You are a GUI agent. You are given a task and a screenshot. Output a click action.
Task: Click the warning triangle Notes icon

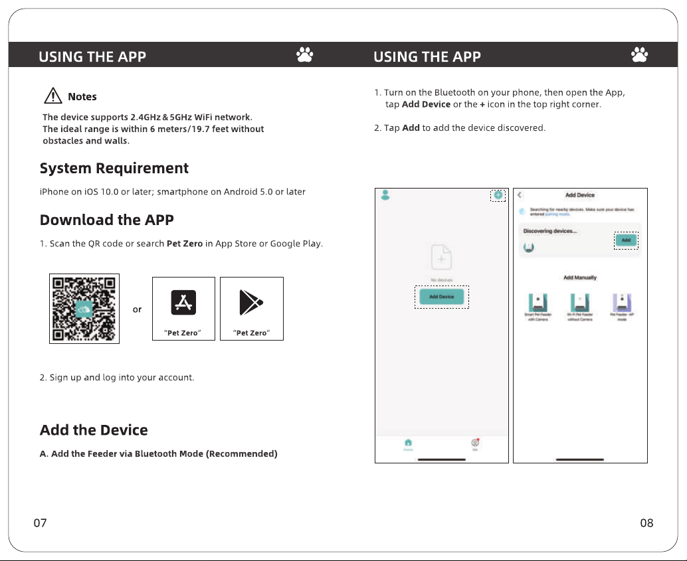coord(53,96)
